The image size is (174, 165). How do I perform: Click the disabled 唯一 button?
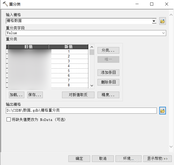[108, 59]
